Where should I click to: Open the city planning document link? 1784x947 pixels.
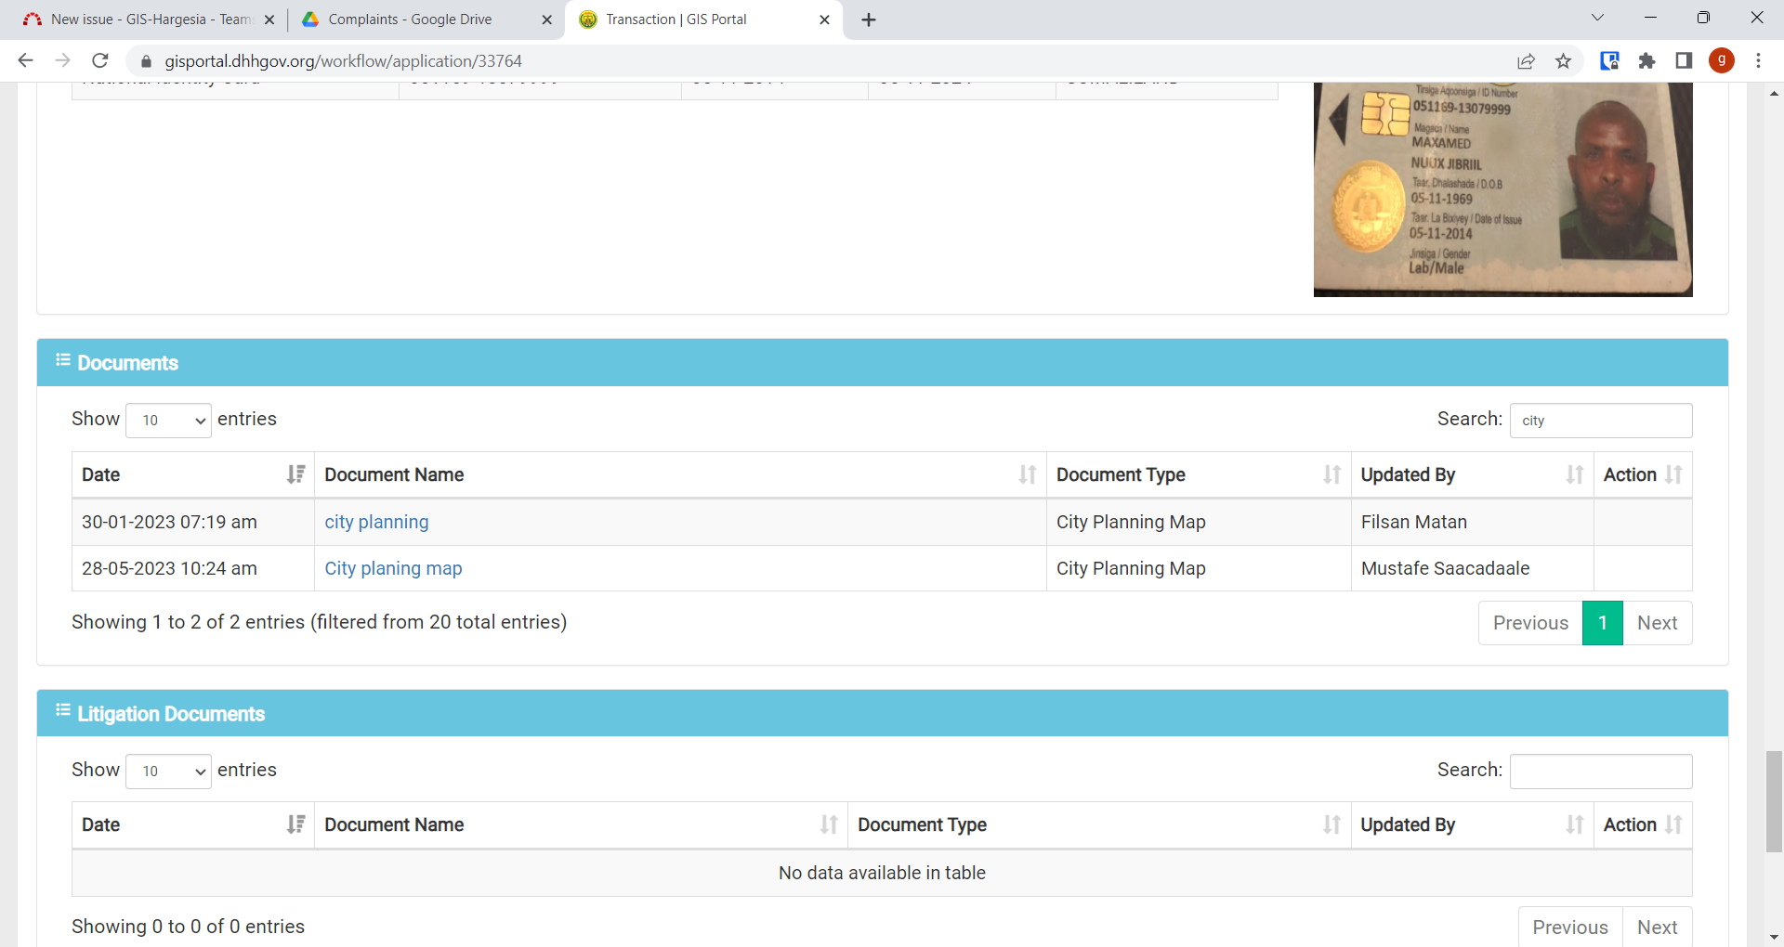tap(376, 522)
